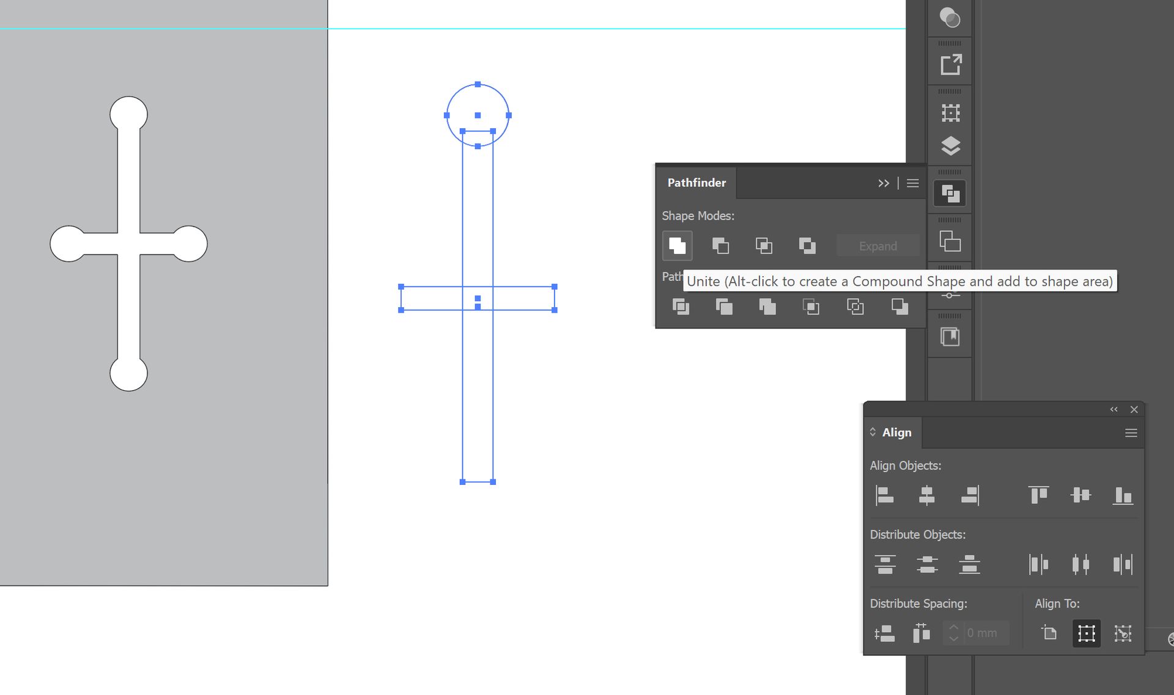This screenshot has width=1174, height=695.
Task: Click the Unite shape mode button
Action: pos(677,246)
